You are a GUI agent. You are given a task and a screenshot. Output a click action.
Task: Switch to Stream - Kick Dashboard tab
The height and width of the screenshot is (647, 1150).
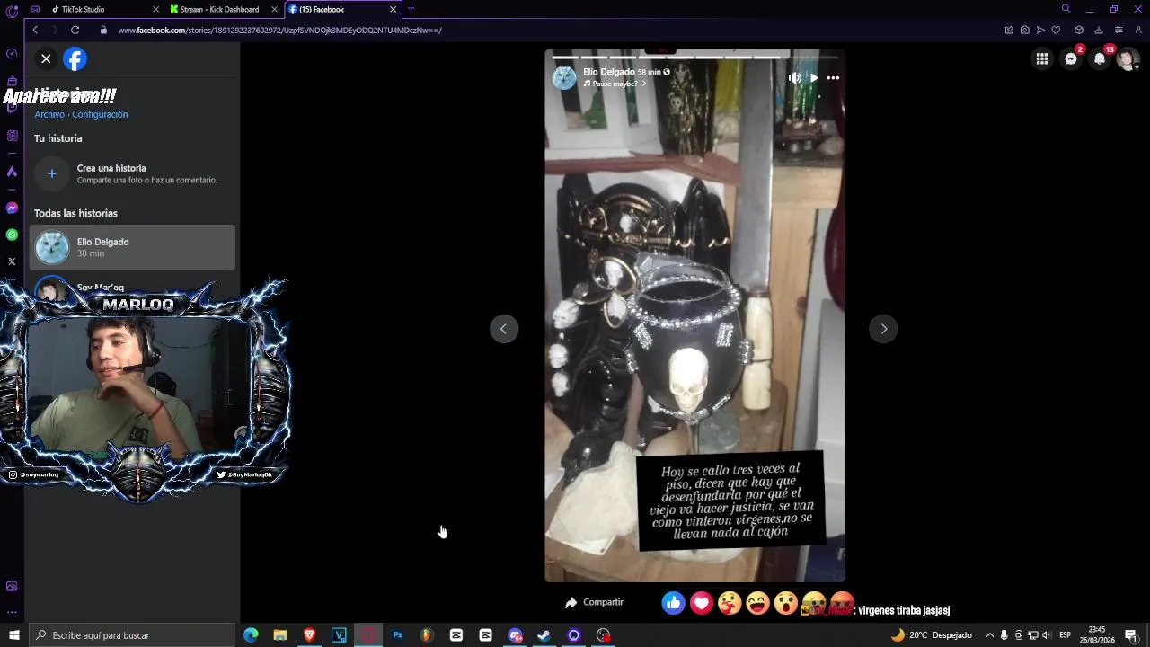(219, 9)
